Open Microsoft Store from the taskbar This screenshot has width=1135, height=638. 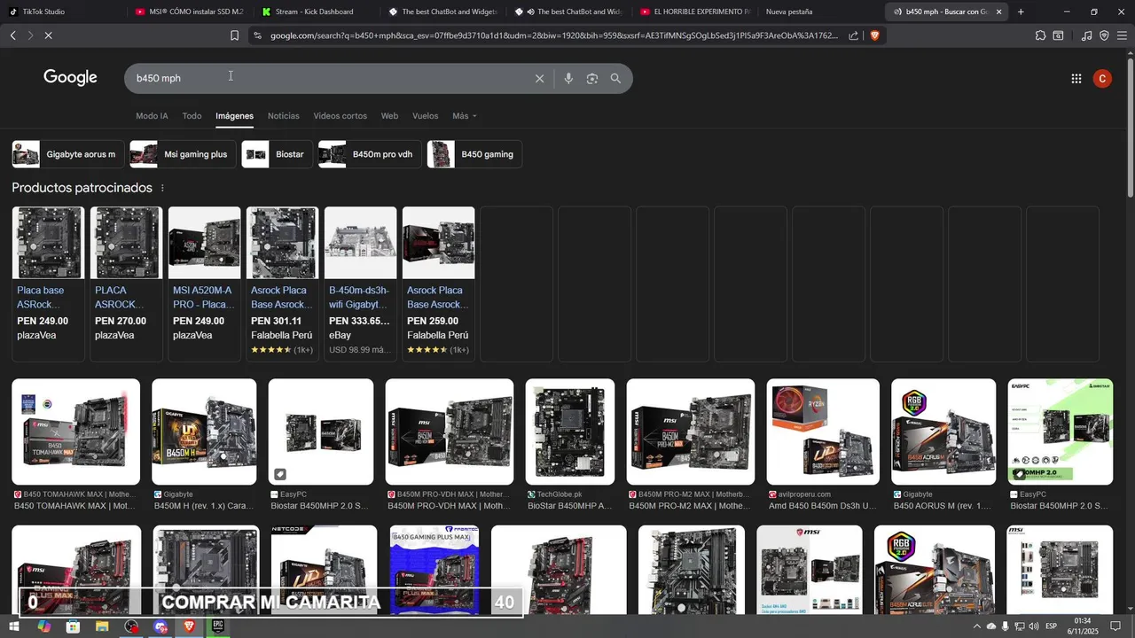pyautogui.click(x=73, y=626)
